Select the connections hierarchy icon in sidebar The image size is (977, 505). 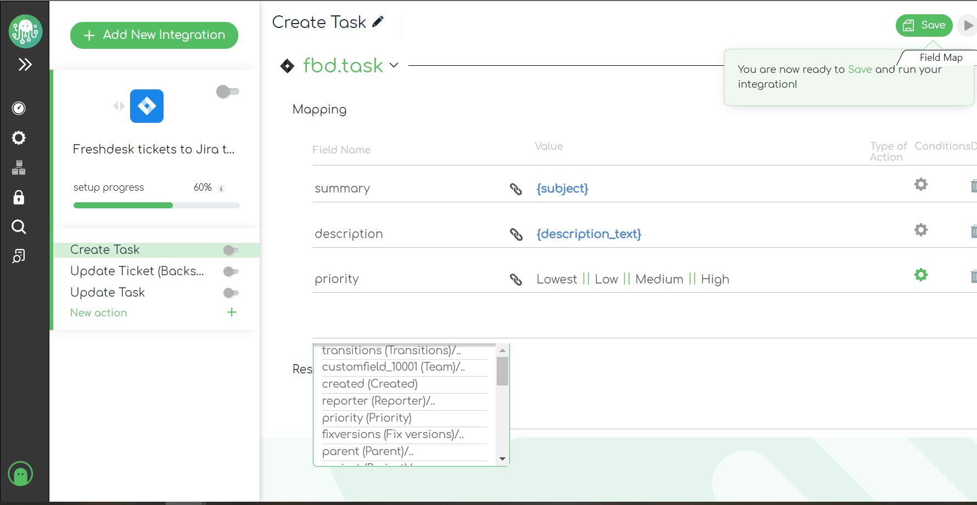(19, 168)
